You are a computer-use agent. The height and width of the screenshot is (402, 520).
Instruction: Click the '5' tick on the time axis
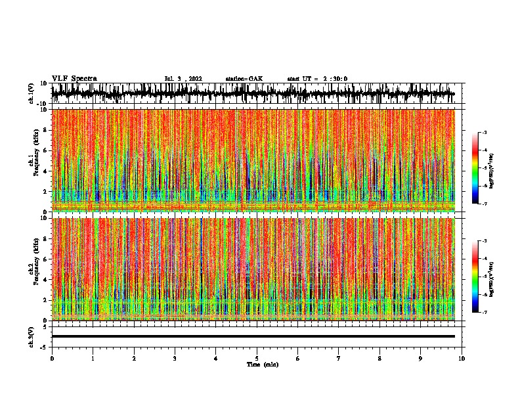click(x=257, y=359)
